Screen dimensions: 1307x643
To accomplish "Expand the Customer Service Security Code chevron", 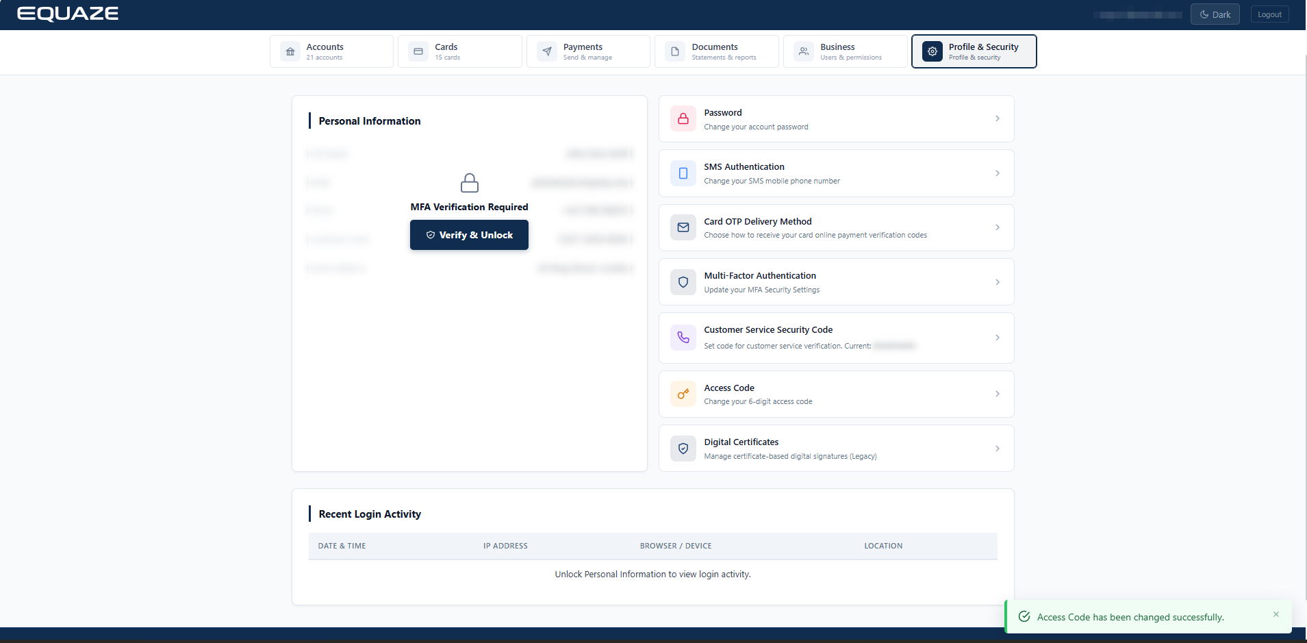I will (998, 338).
